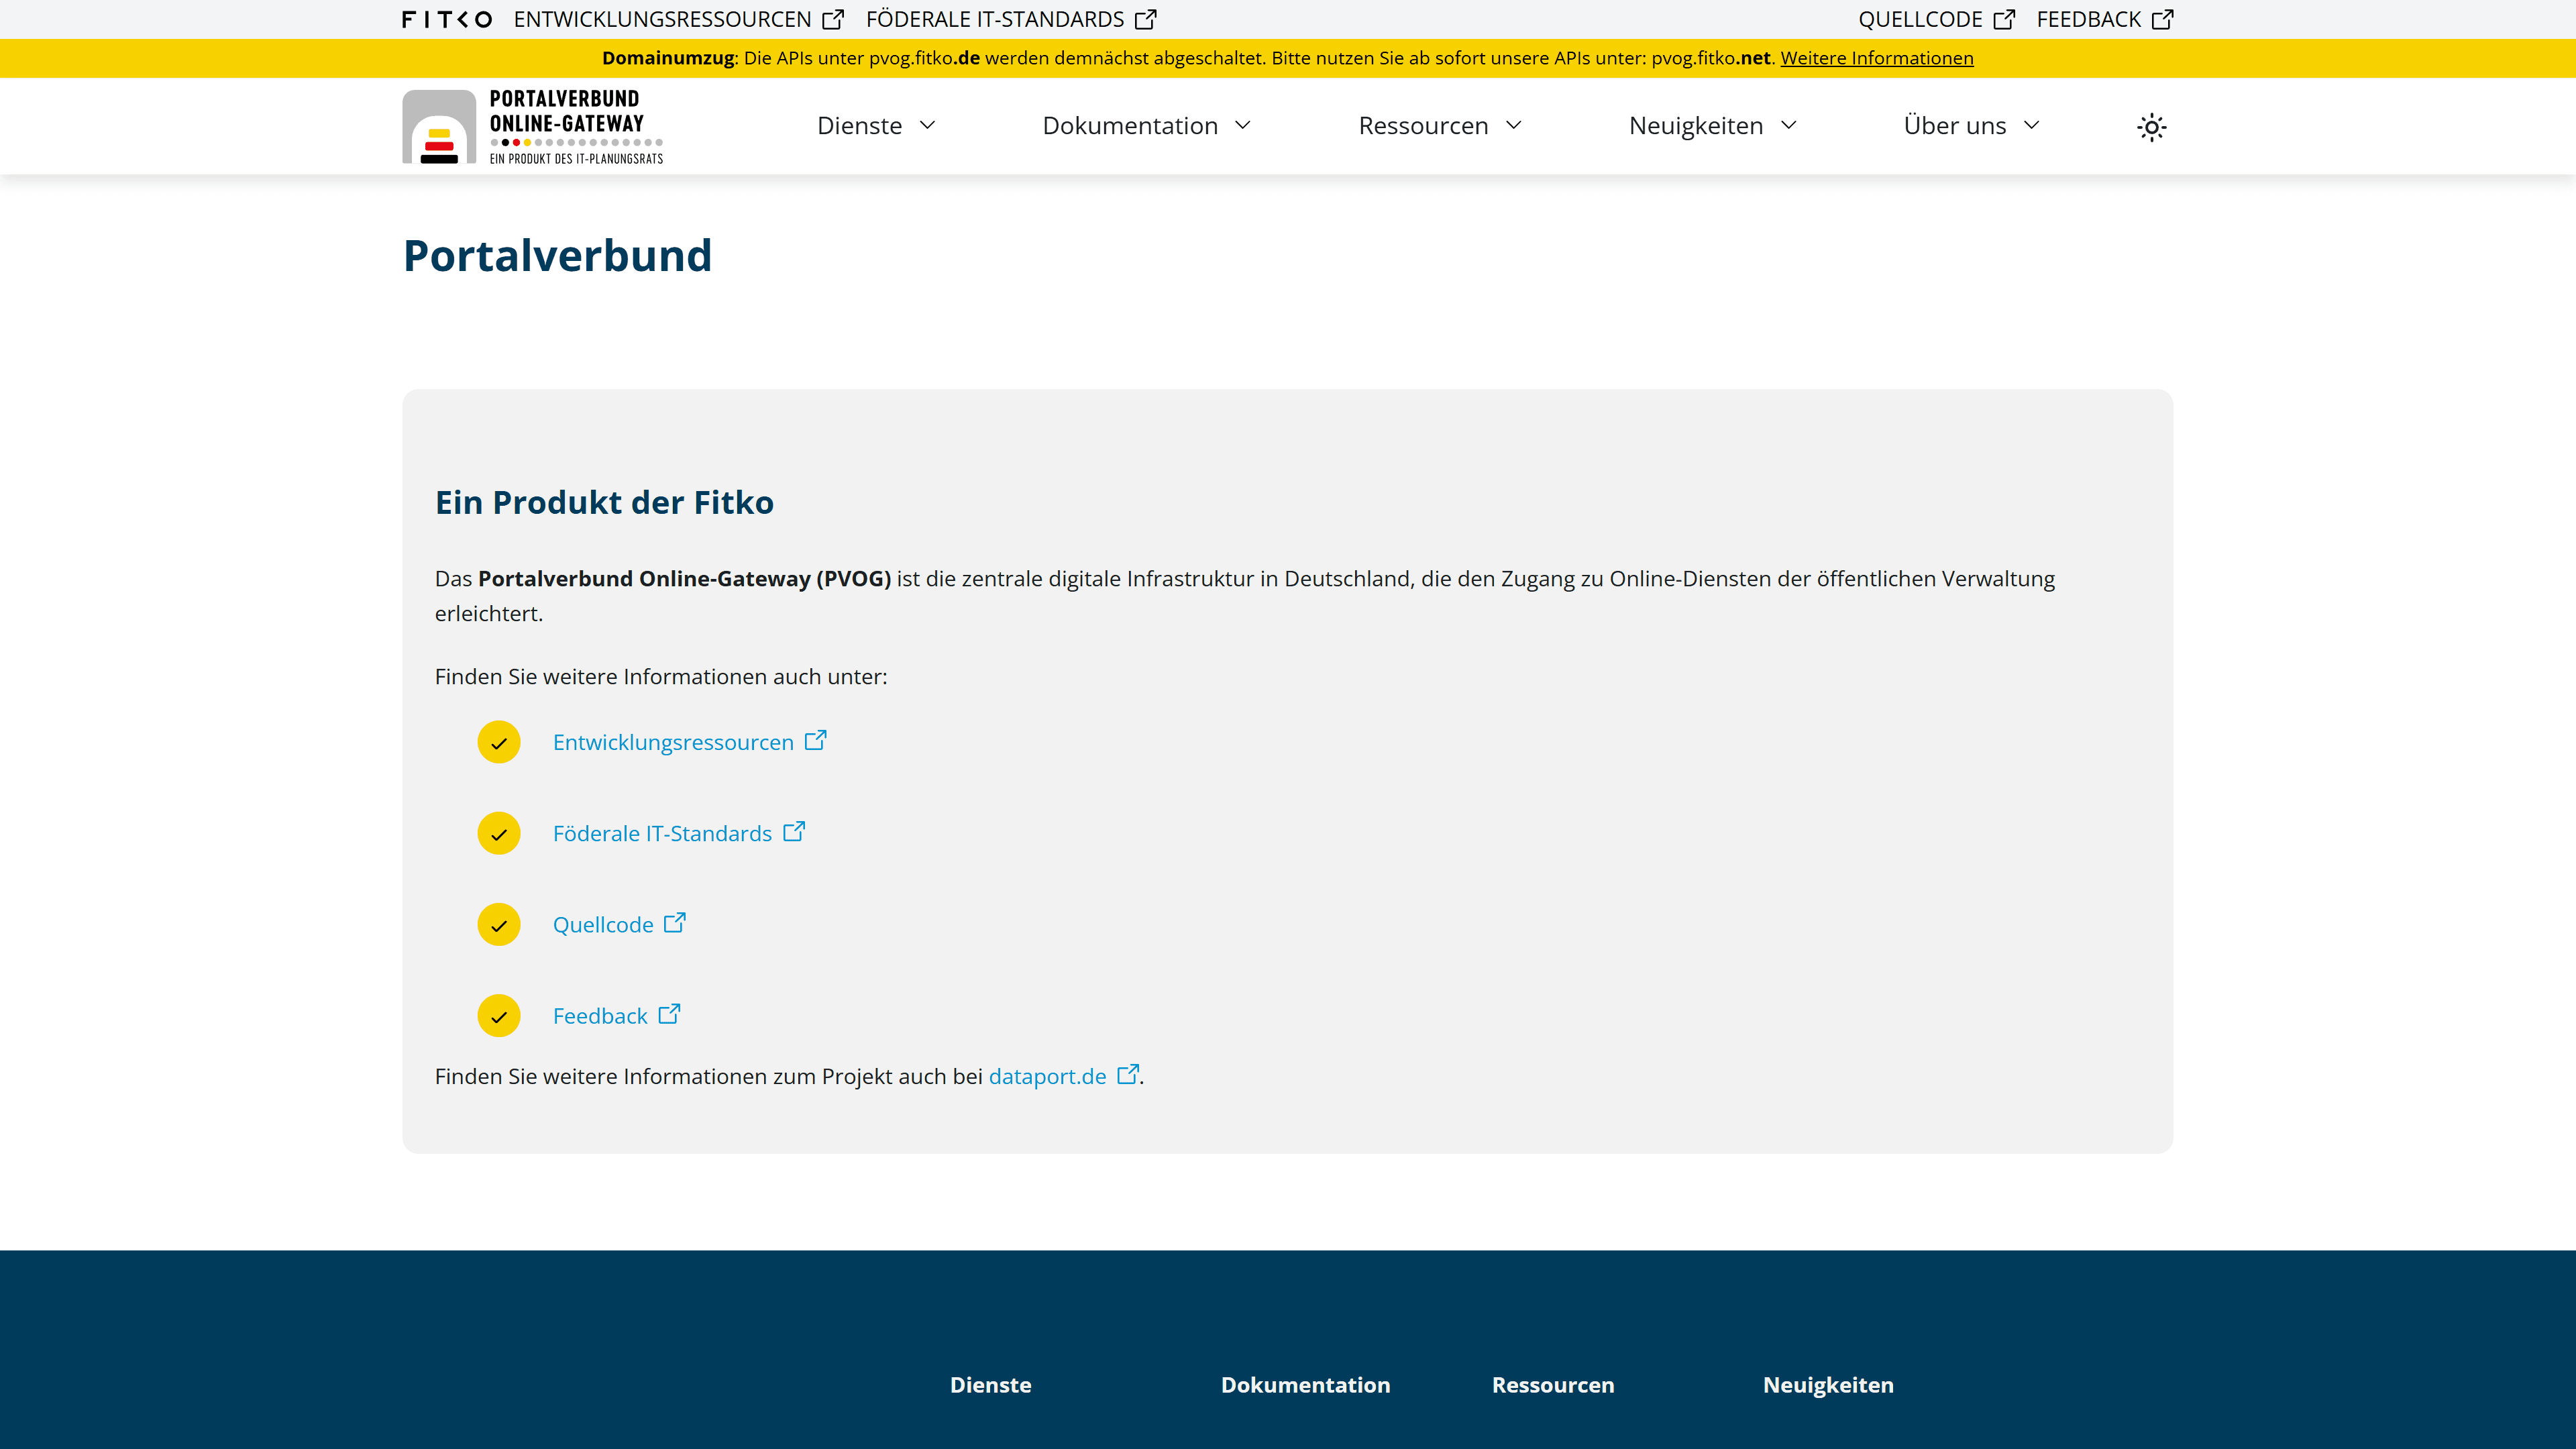The image size is (2576, 1449).
Task: Open the Neuigkeiten navigation menu
Action: click(x=1712, y=126)
